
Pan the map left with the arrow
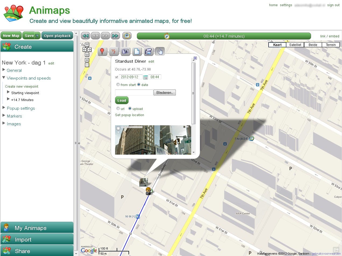point(84,50)
